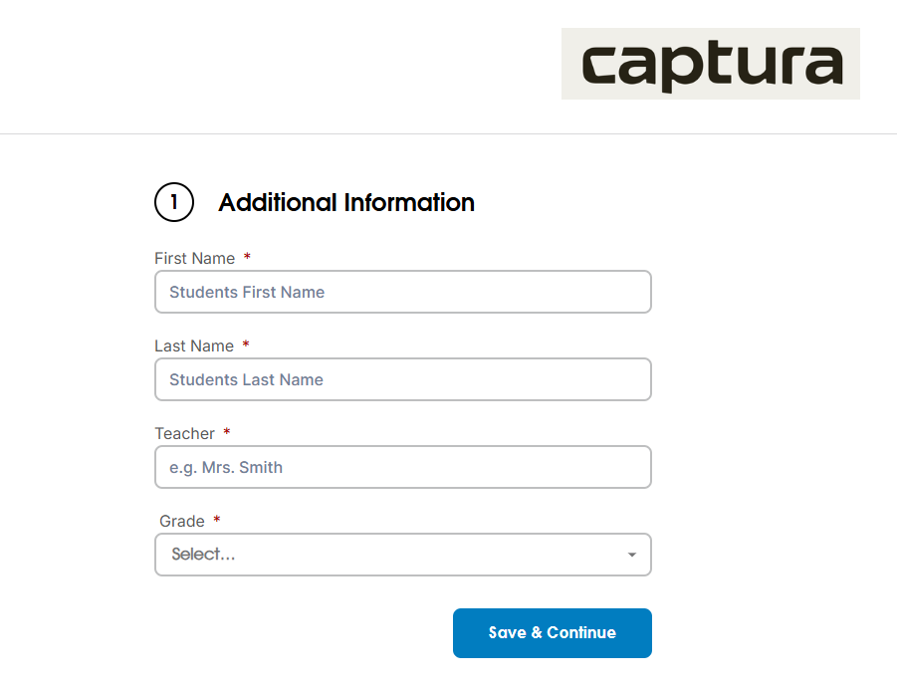Click the Captura logo
Screen dimensions: 897x686
coord(711,64)
